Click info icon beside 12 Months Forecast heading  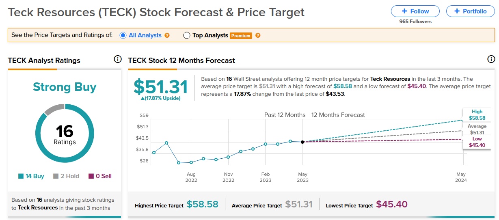click(x=491, y=59)
